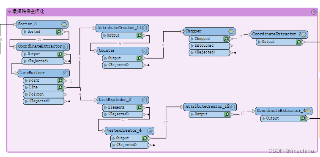Viewport: 320px width, 157px height.
Task: Inspect CoordinateExtractor Output port cache
Action: 60,54
